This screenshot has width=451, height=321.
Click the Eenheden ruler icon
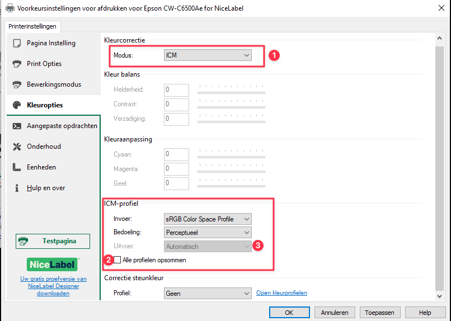tap(17, 167)
